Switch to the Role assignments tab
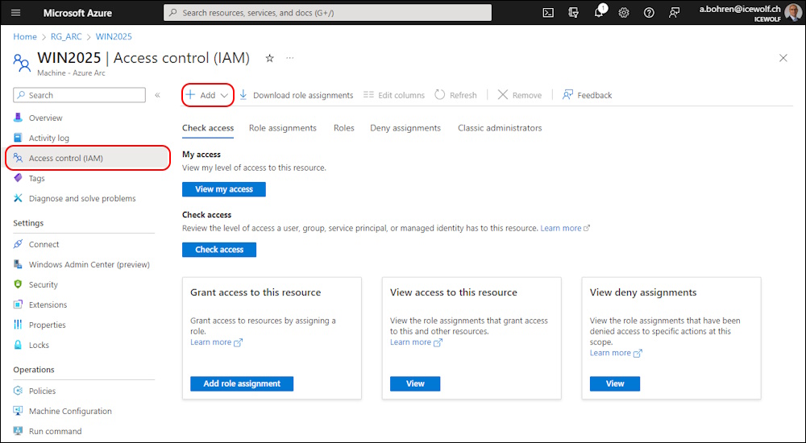 pos(283,128)
